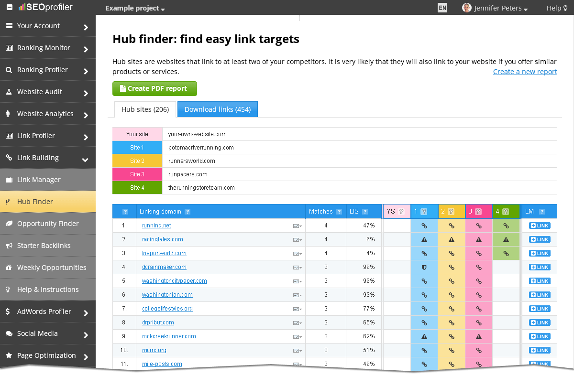Open the Help lightbulb icon
This screenshot has width=574, height=376.
[x=566, y=8]
